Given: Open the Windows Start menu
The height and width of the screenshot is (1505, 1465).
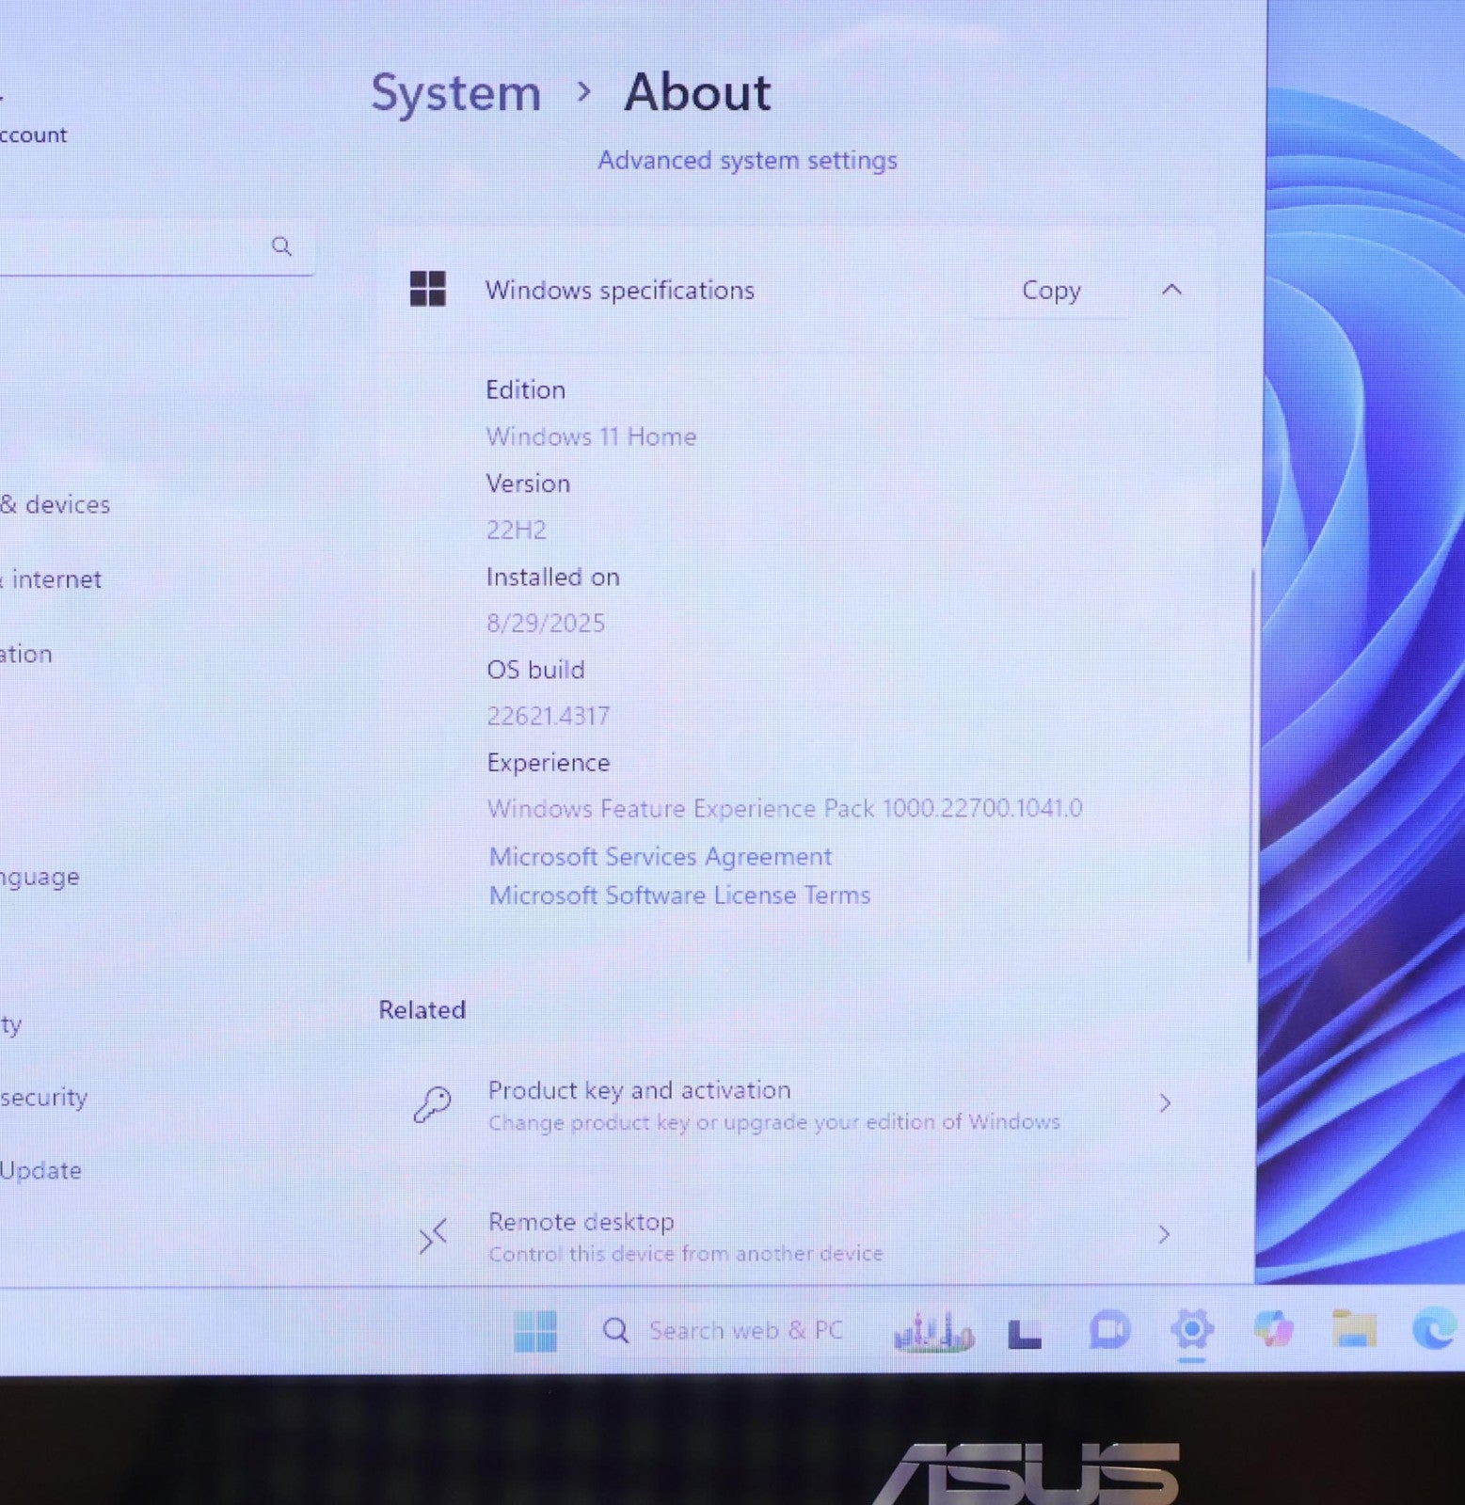Looking at the screenshot, I should click(x=535, y=1331).
